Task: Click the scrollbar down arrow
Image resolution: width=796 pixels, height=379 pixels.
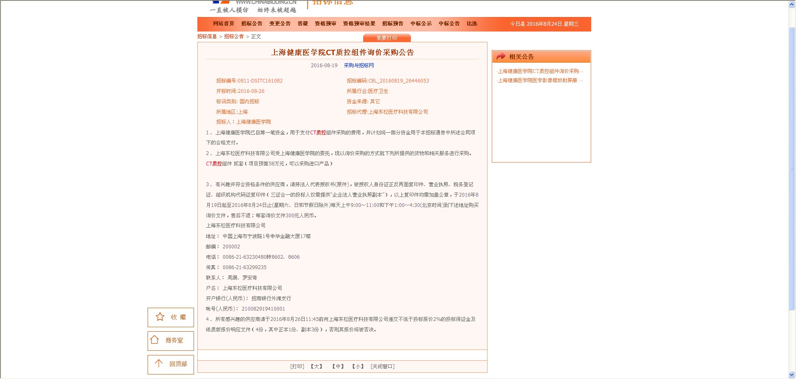Action: tap(791, 375)
